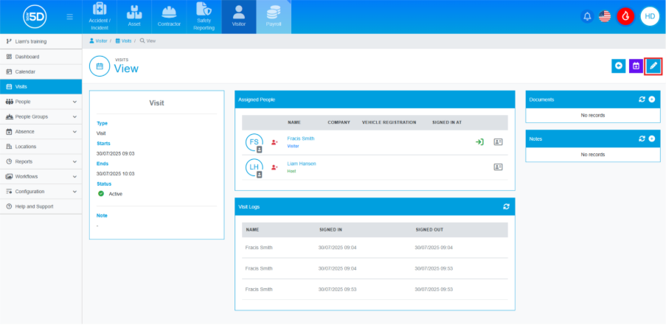Click the Active status indicator
Screen dimensions: 666x325
(x=110, y=194)
